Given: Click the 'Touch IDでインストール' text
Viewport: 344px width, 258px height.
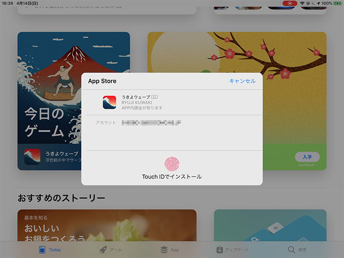Looking at the screenshot, I should (x=172, y=177).
